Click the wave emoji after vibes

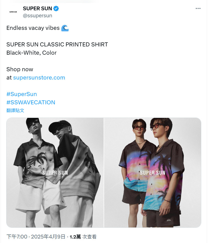pos(65,28)
